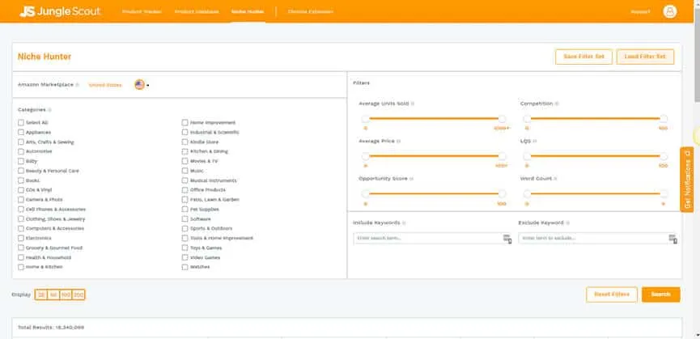Click info icon next to Average Units Sold
Screen dimensions: 700x339
[x=413, y=104]
